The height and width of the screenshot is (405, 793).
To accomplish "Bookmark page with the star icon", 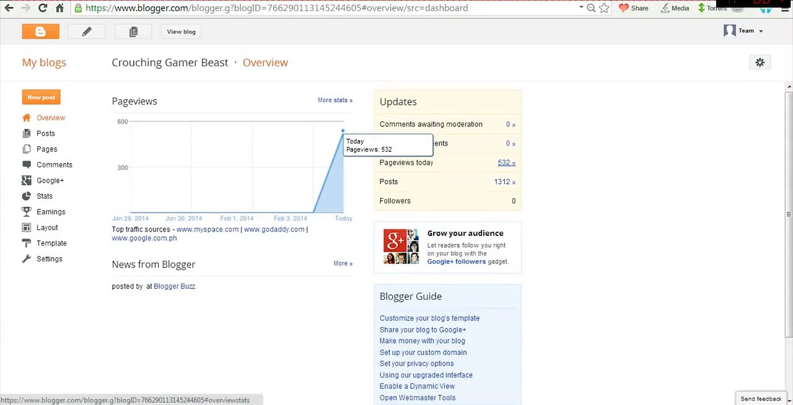I will click(604, 8).
